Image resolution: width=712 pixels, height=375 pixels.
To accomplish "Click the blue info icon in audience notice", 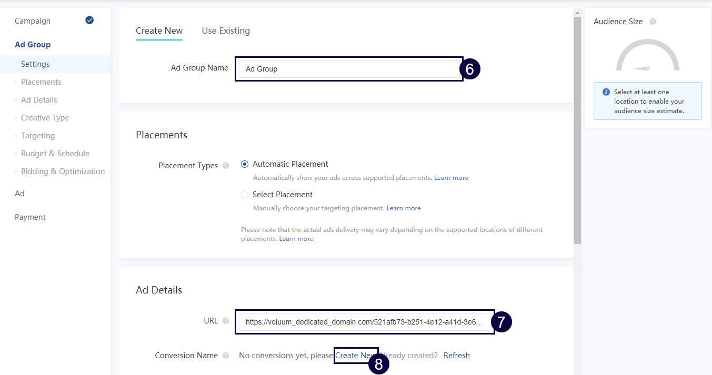I will pos(606,92).
